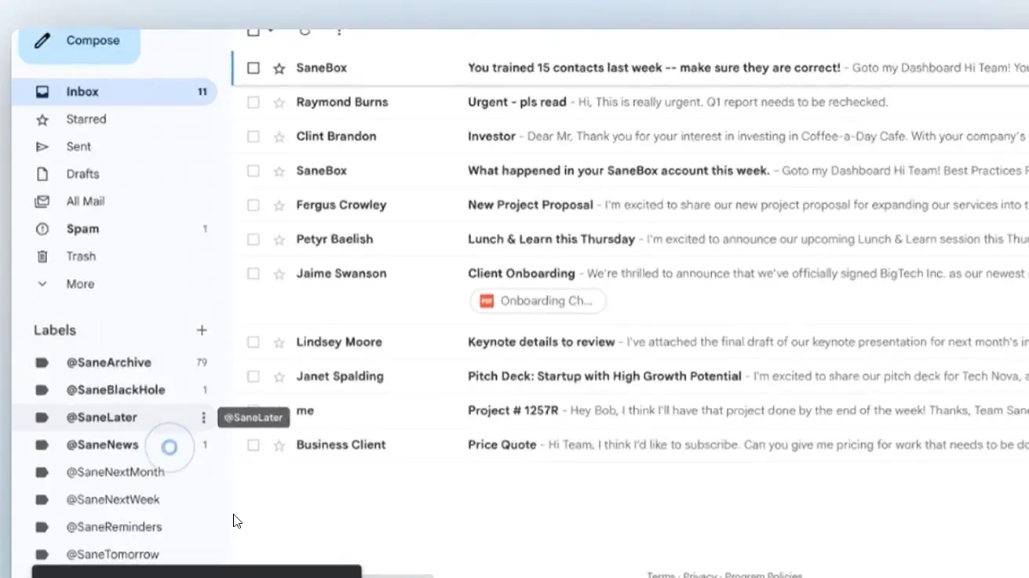Click the Trash bin icon
This screenshot has height=578, width=1029.
coord(42,256)
